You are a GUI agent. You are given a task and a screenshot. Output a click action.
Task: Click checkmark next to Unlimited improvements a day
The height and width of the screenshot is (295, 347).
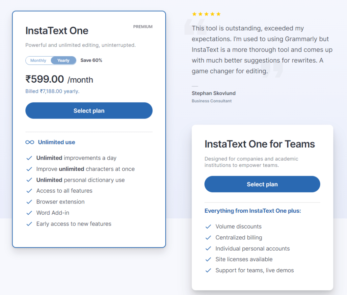(x=29, y=158)
